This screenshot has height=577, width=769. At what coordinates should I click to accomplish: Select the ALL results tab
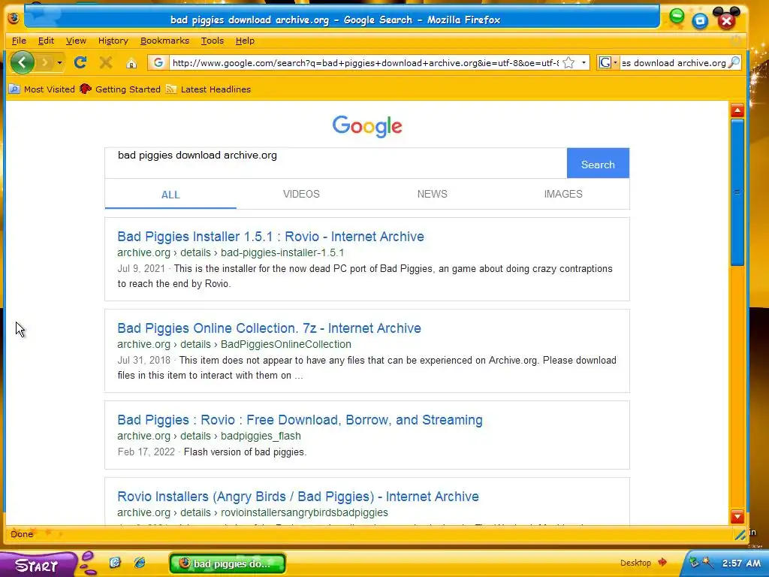(170, 195)
